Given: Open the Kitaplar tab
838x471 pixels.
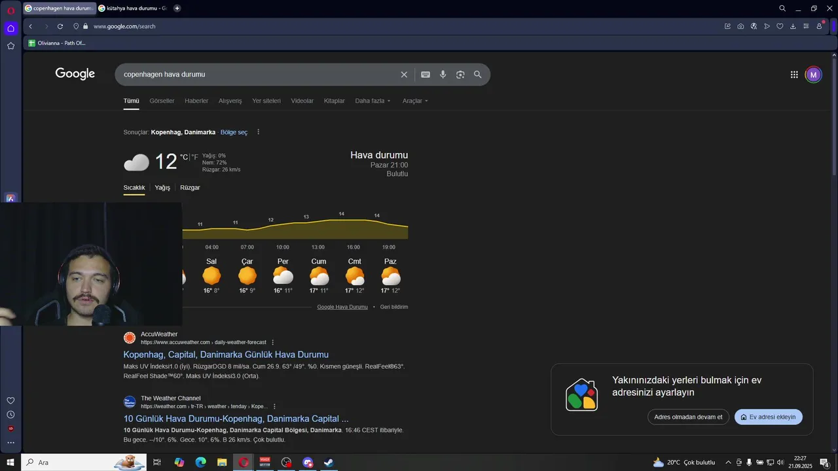Looking at the screenshot, I should tap(334, 101).
